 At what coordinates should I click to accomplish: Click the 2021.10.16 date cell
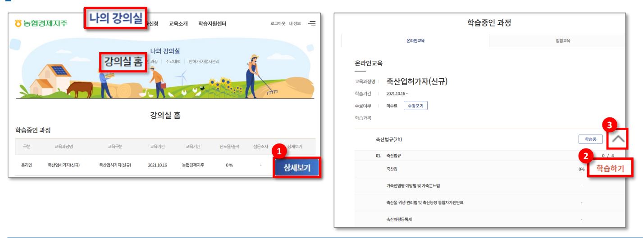click(157, 165)
